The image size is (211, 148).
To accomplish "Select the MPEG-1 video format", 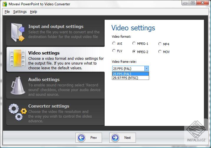I will (134, 43).
